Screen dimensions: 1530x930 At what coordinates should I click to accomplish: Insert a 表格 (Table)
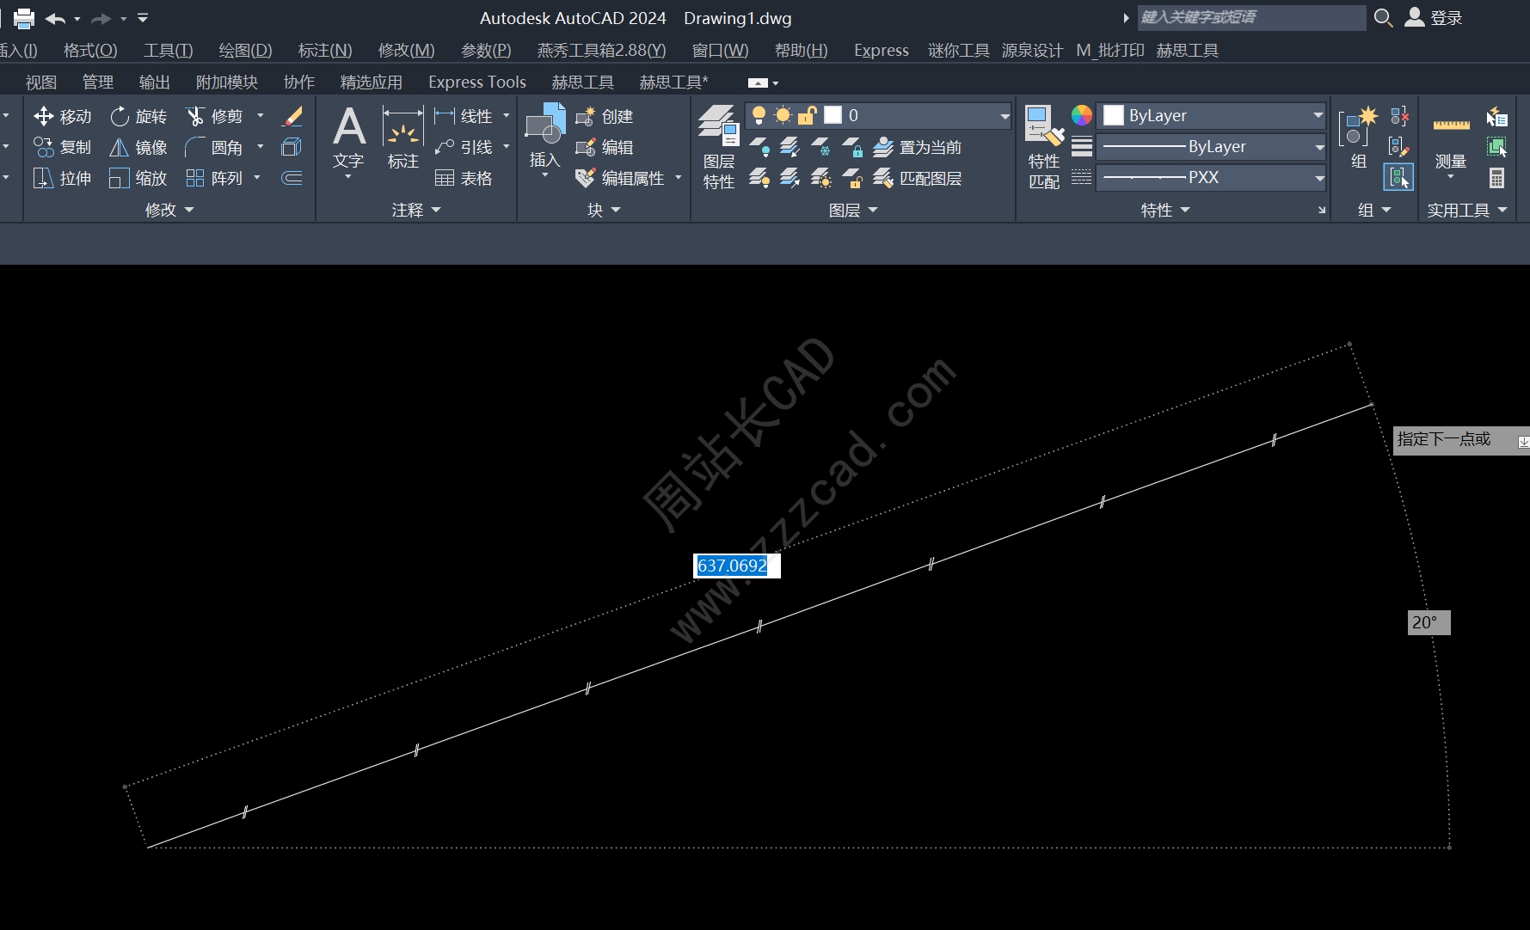click(x=464, y=178)
